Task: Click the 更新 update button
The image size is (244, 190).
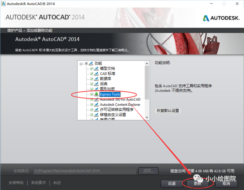Action: (x=197, y=184)
